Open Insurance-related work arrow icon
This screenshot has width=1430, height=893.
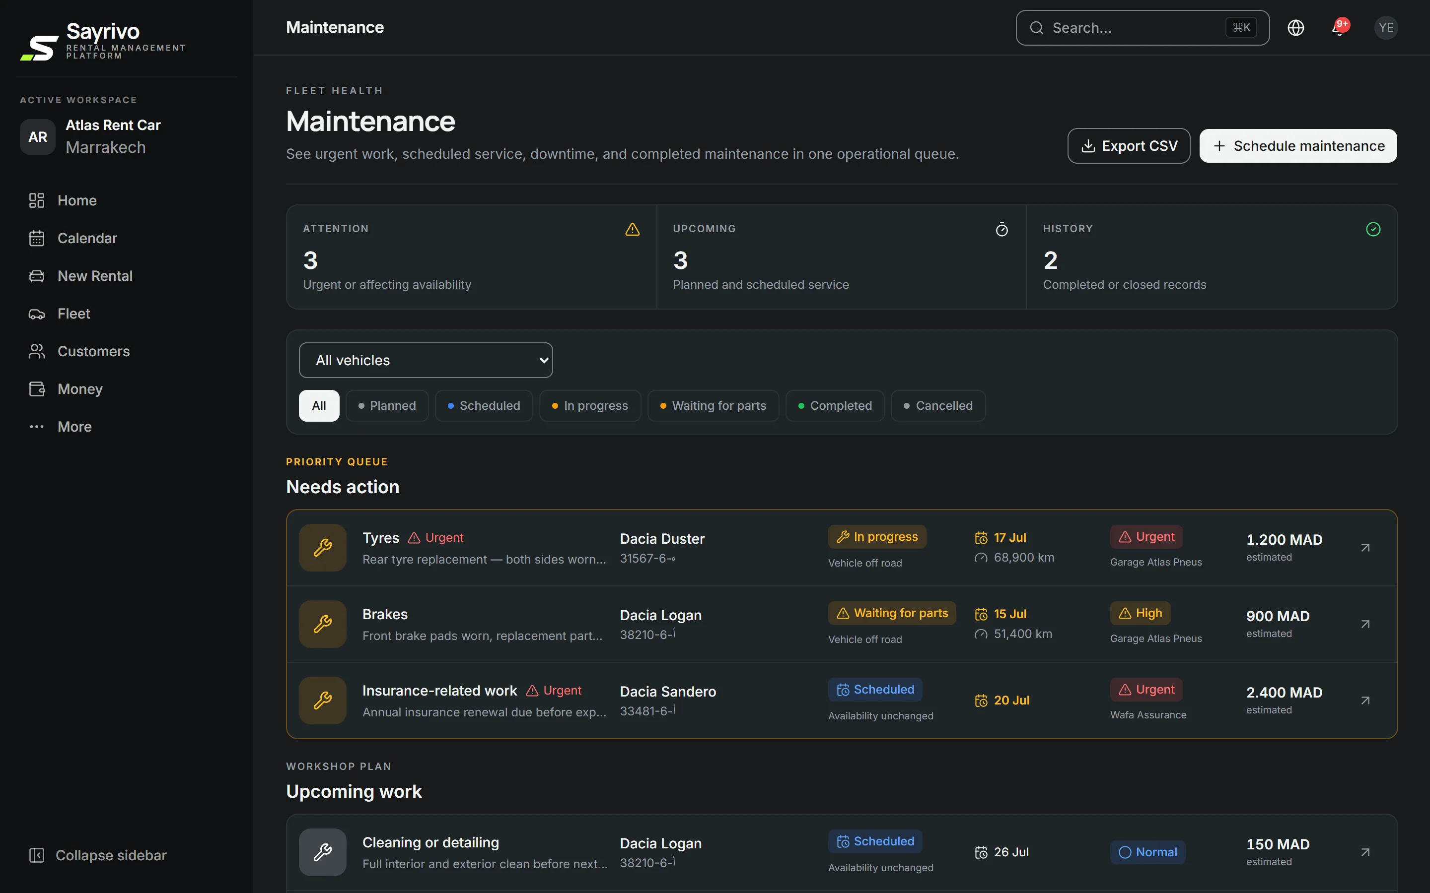[x=1365, y=700]
